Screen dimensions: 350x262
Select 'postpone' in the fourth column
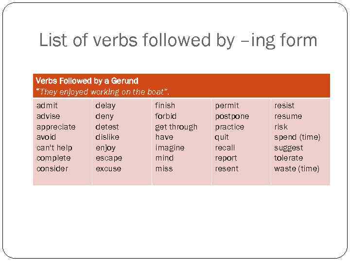click(232, 116)
